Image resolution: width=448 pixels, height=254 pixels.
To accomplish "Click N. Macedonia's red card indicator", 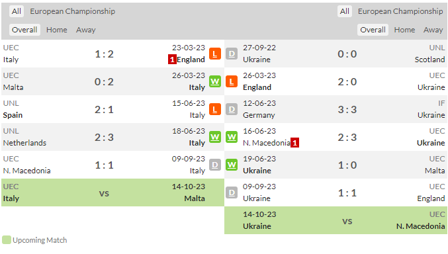I will [295, 143].
